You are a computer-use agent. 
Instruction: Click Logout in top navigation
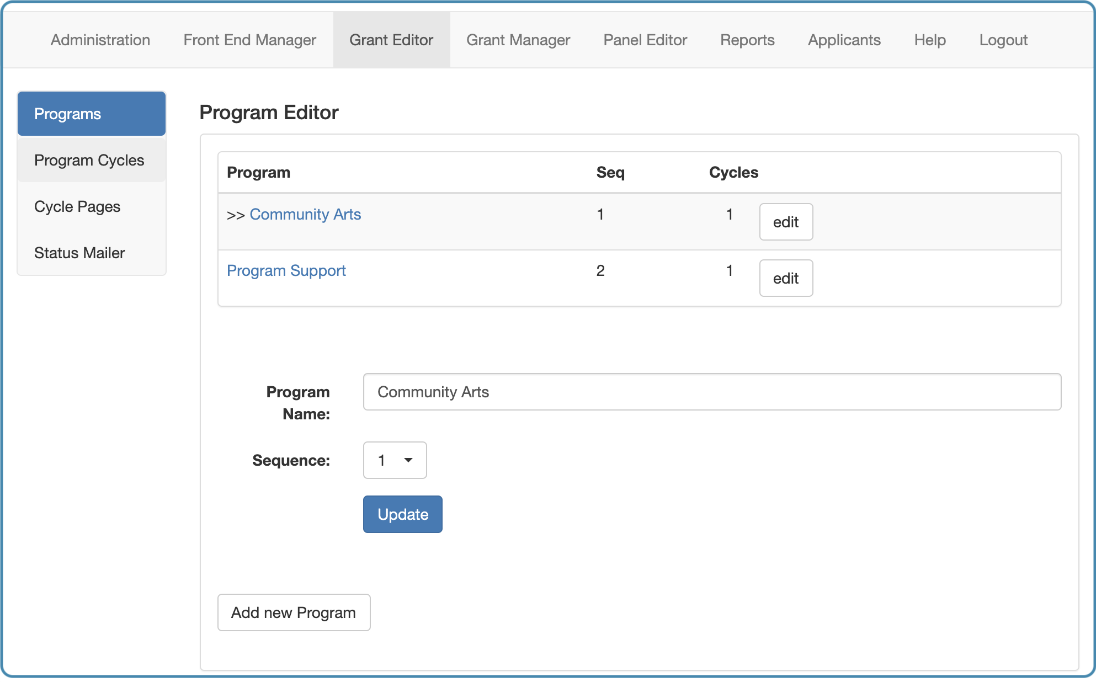point(1003,40)
